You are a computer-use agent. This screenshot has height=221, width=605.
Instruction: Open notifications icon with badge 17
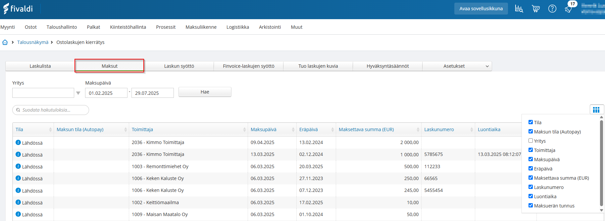(x=569, y=9)
